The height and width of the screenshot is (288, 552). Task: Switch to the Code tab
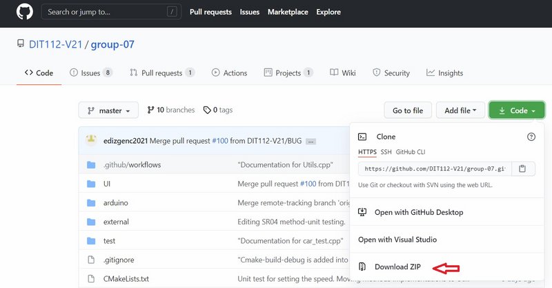click(x=39, y=73)
